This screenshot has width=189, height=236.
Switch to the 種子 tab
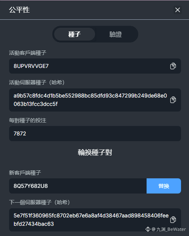click(x=75, y=34)
